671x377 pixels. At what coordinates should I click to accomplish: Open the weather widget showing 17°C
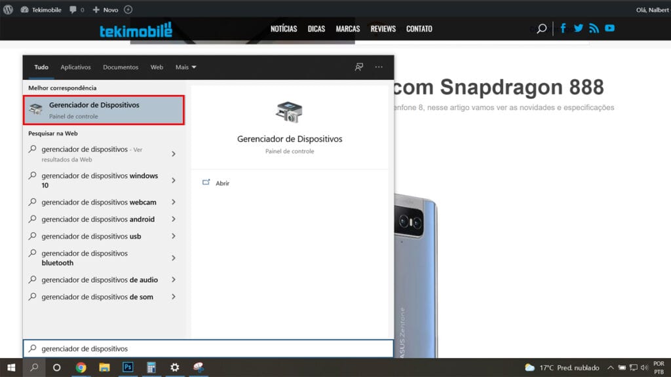(x=562, y=368)
